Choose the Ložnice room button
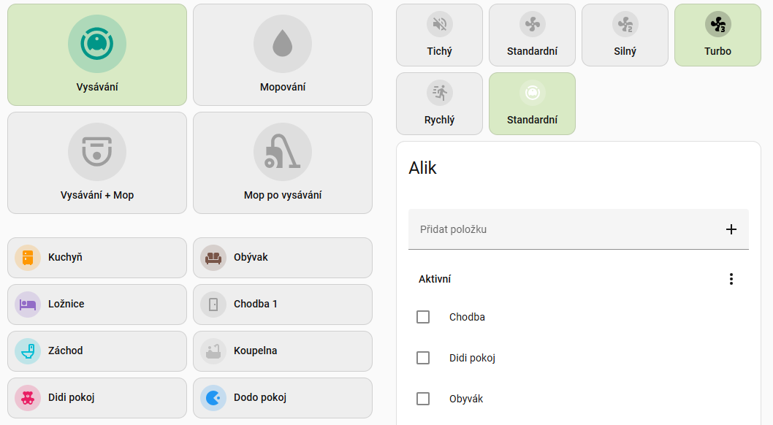Screen dimensions: 773x425 pos(97,305)
